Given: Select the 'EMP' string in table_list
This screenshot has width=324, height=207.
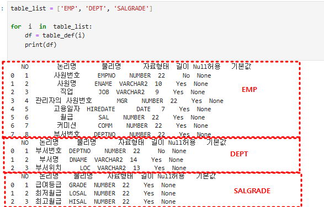Looking at the screenshot, I should (x=69, y=8).
